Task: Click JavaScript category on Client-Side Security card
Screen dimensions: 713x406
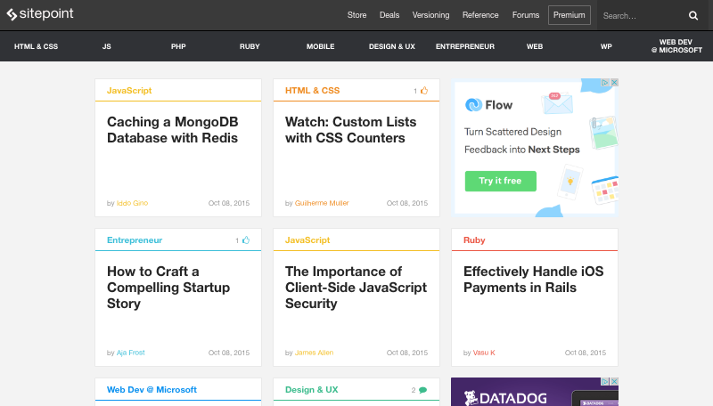Action: click(307, 240)
